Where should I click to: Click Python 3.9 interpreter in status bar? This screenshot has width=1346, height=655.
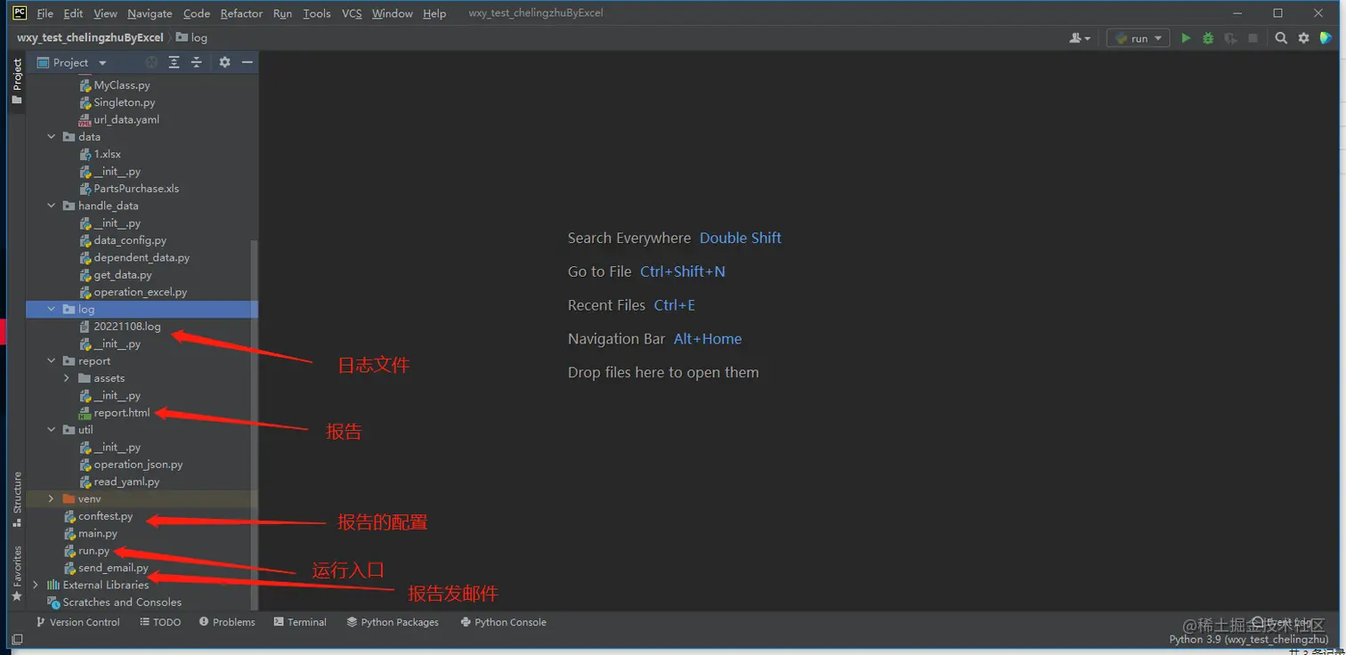[x=1248, y=639]
